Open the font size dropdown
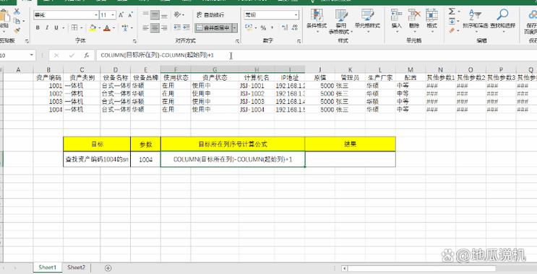The height and width of the screenshot is (274, 537). coord(113,15)
